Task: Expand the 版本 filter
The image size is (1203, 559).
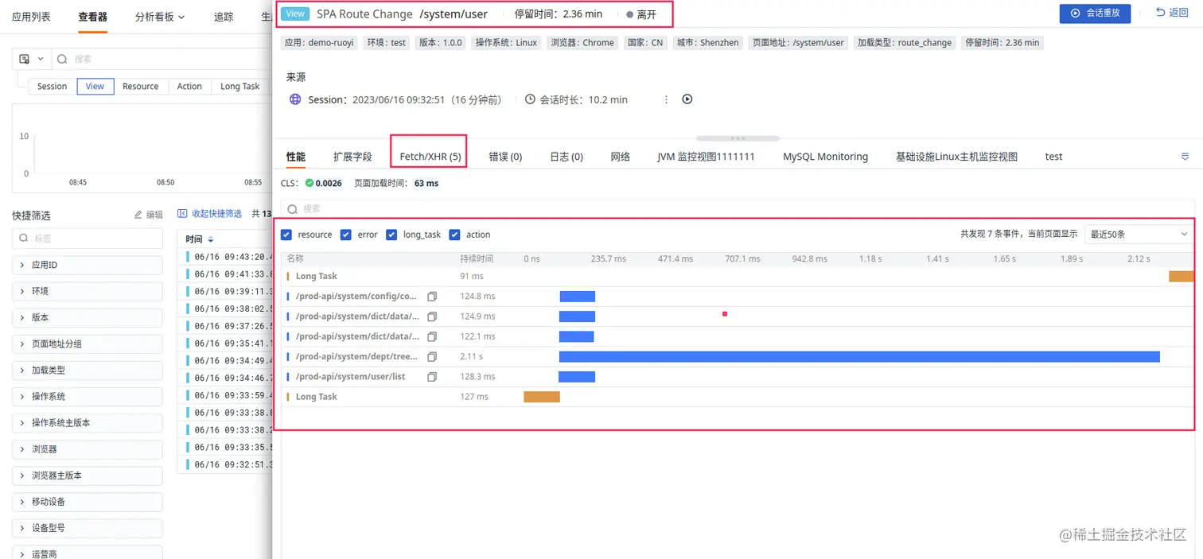Action: 88,317
